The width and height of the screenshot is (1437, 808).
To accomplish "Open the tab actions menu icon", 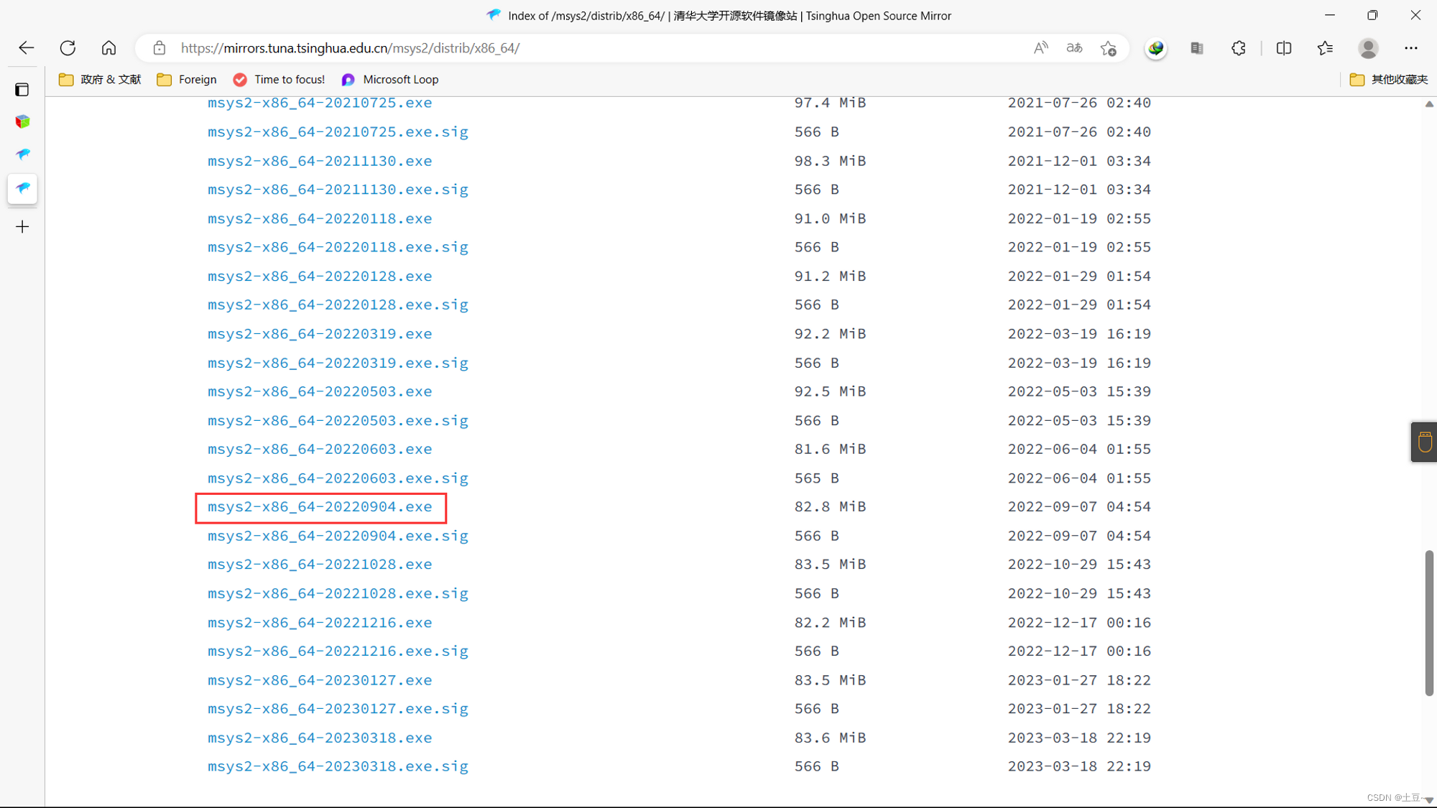I will pos(22,90).
